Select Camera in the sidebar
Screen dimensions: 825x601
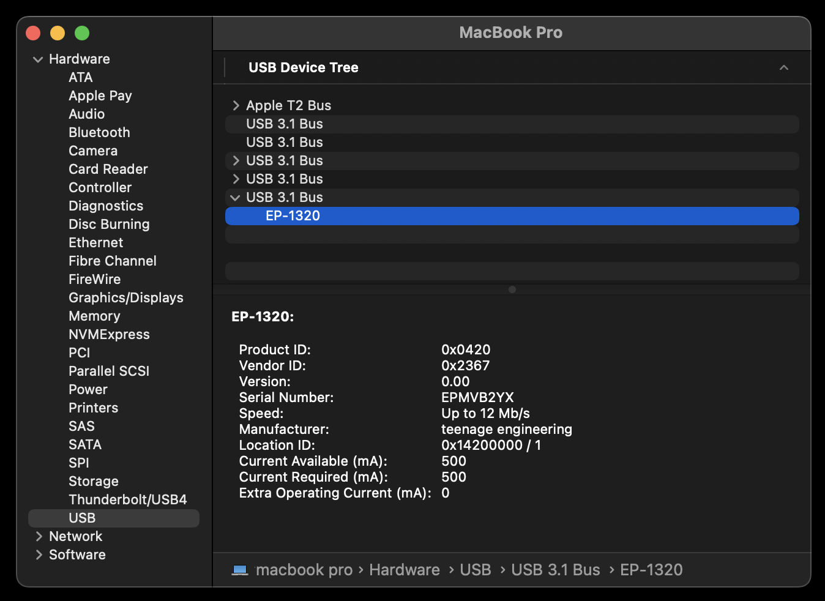(x=93, y=151)
